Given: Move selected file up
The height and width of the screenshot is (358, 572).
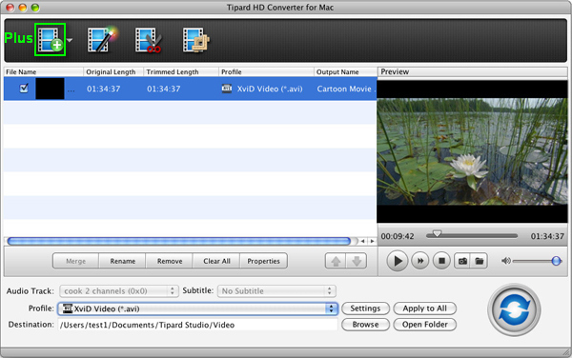Looking at the screenshot, I should [x=336, y=261].
